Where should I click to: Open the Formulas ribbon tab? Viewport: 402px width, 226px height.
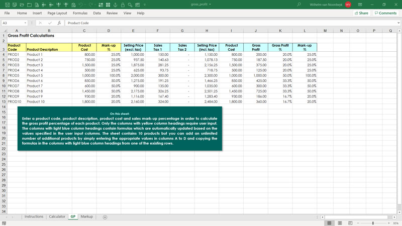tap(80, 13)
